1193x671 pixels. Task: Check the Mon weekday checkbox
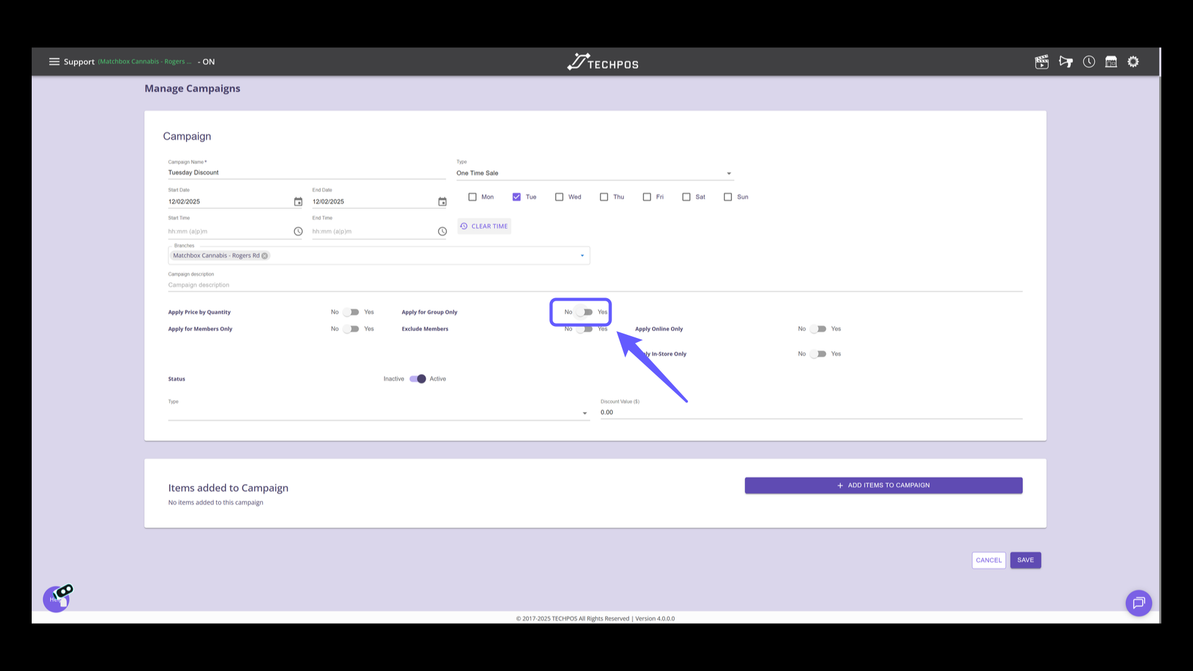coord(472,196)
